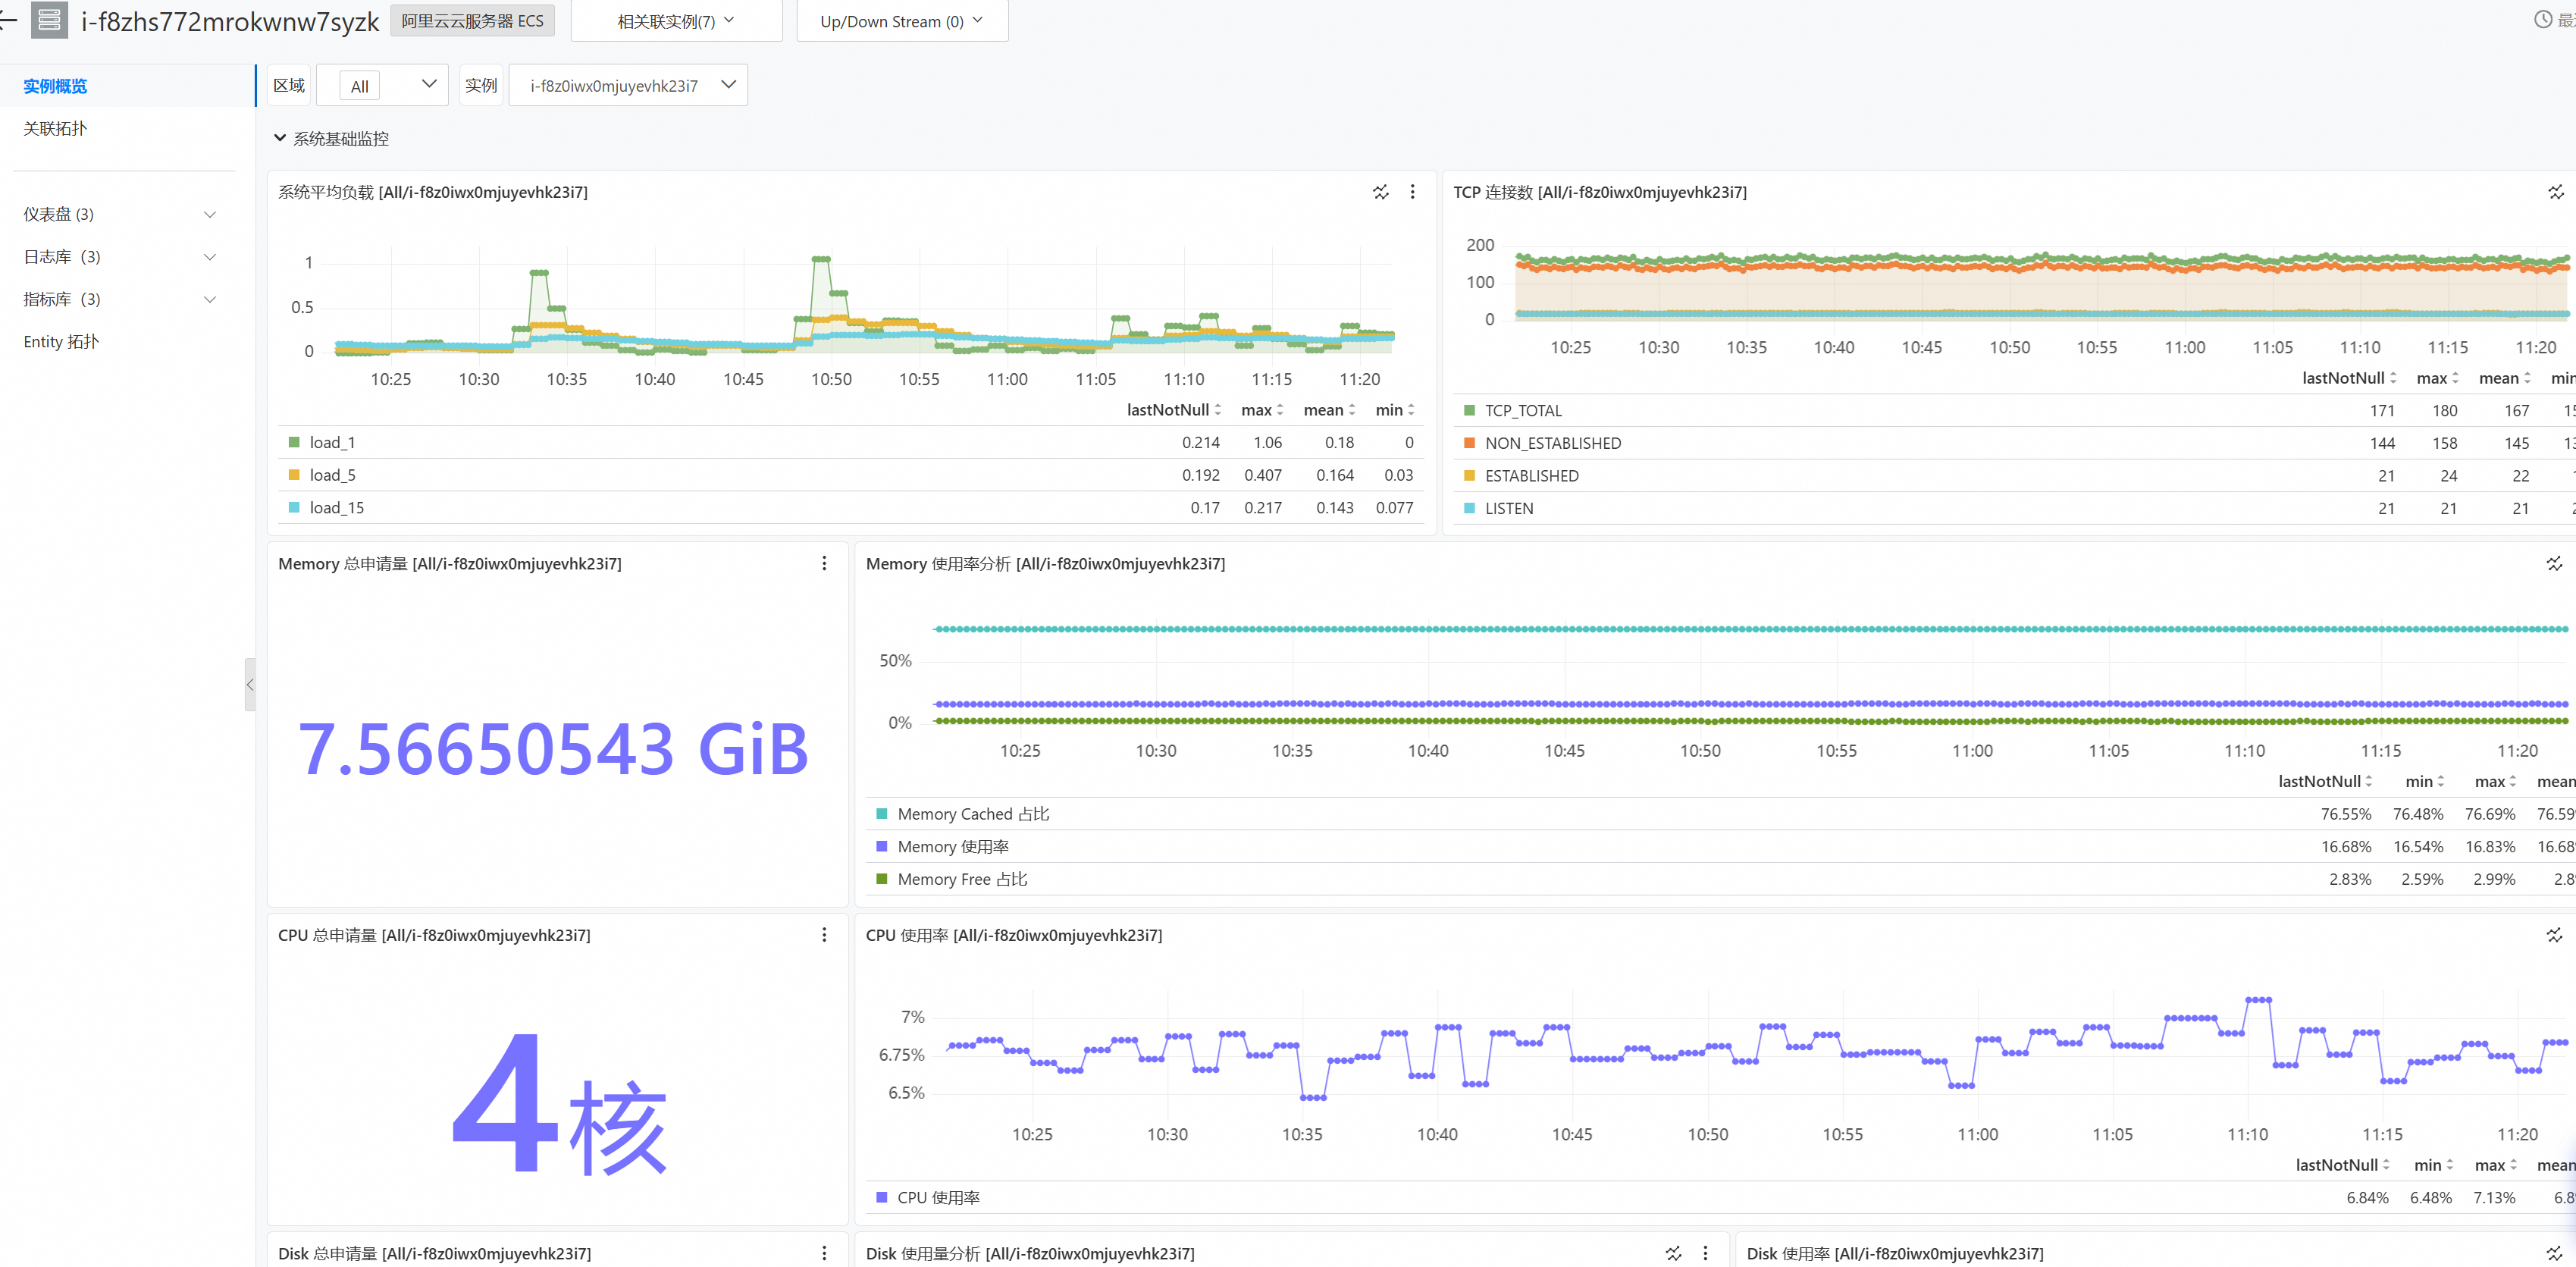
Task: Toggle LISTEN series visibility
Action: 1509,508
